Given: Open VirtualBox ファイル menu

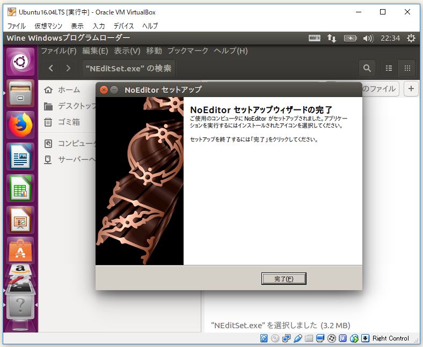Looking at the screenshot, I should 17,26.
